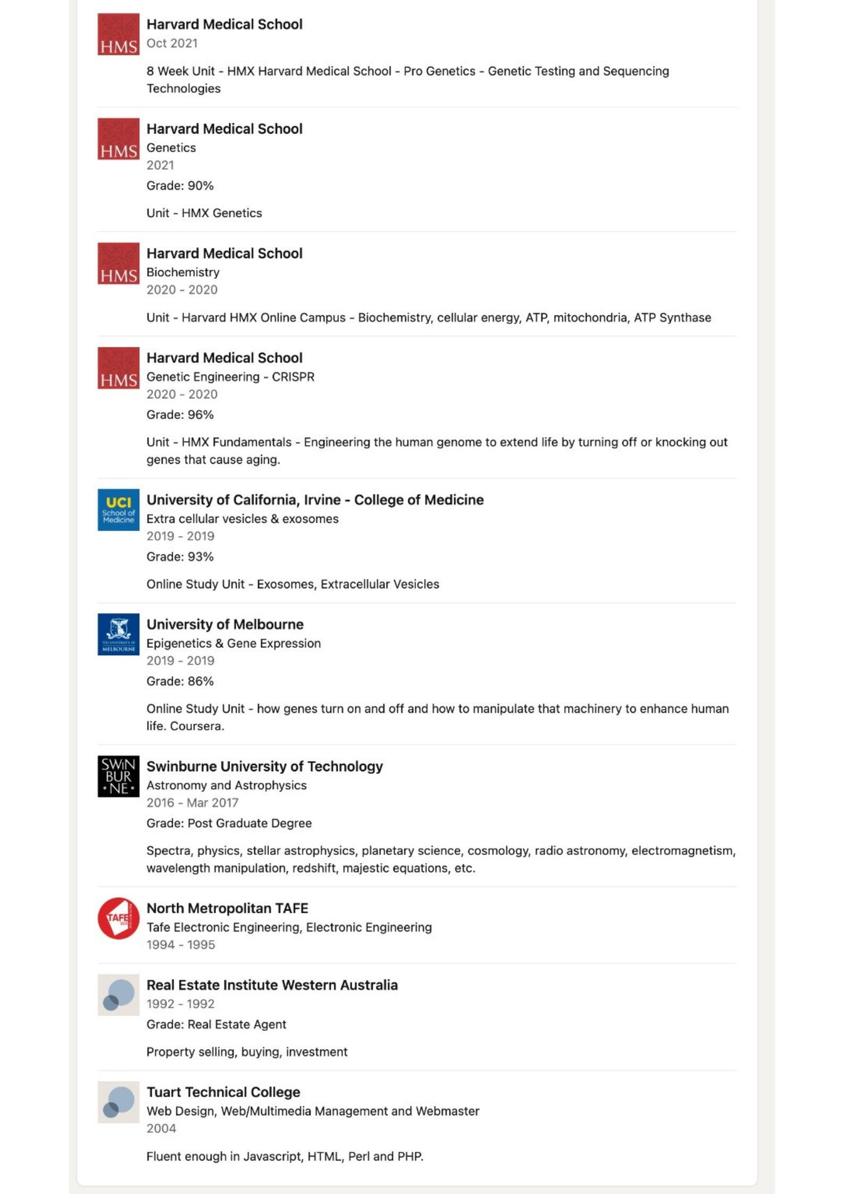Open the University of Melbourne title link
844x1194 pixels.
[225, 624]
